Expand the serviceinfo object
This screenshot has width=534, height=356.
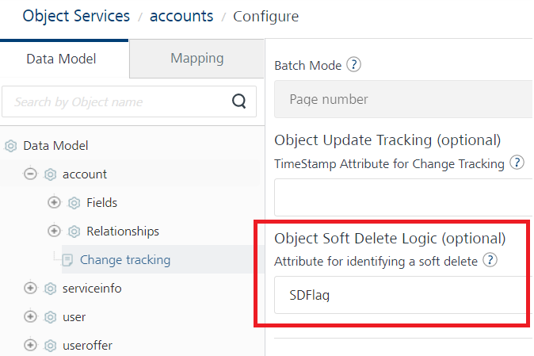30,288
